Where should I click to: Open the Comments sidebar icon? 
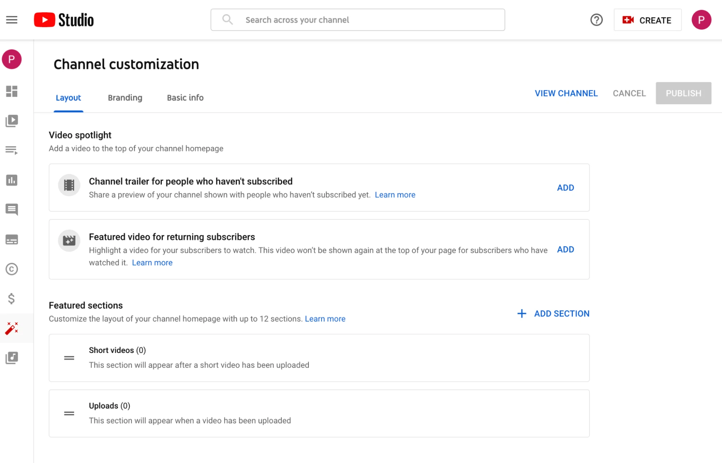tap(12, 210)
